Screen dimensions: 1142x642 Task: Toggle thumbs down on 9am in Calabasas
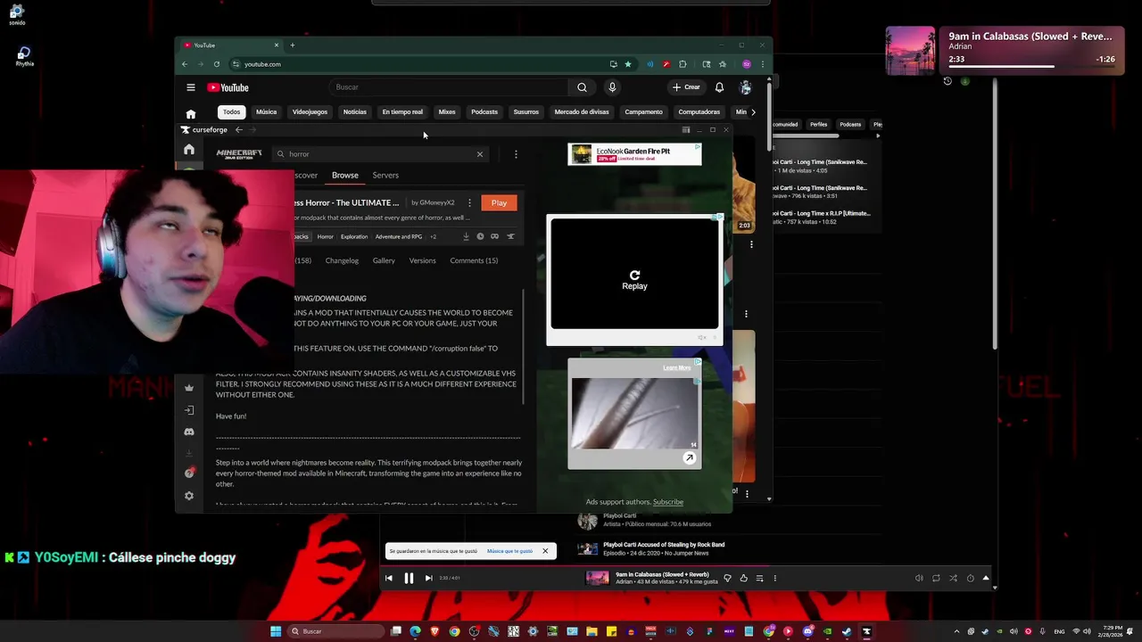pos(727,578)
